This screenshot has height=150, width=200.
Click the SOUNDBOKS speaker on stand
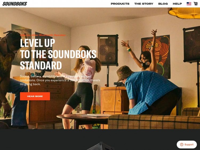108,50
